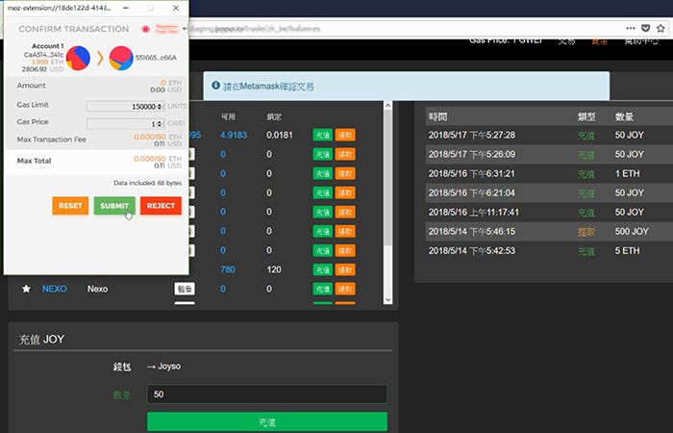The width and height of the screenshot is (673, 433).
Task: Click the orange arrow between the identicons
Action: point(100,58)
